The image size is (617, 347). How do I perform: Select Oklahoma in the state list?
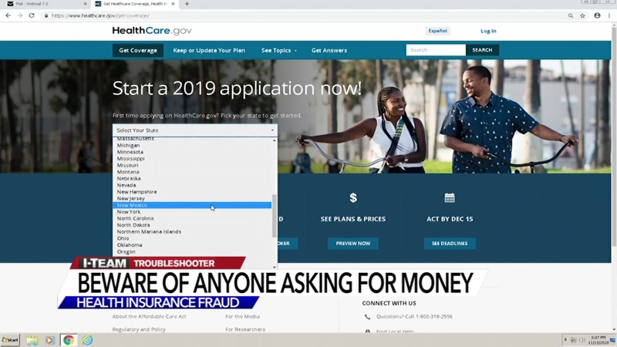[x=130, y=244]
